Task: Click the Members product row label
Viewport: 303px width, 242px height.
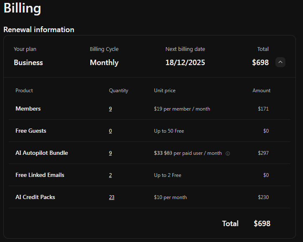Action: (28, 108)
